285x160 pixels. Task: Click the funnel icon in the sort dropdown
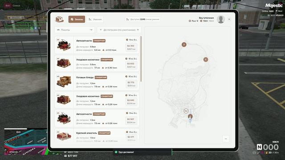click(101, 30)
